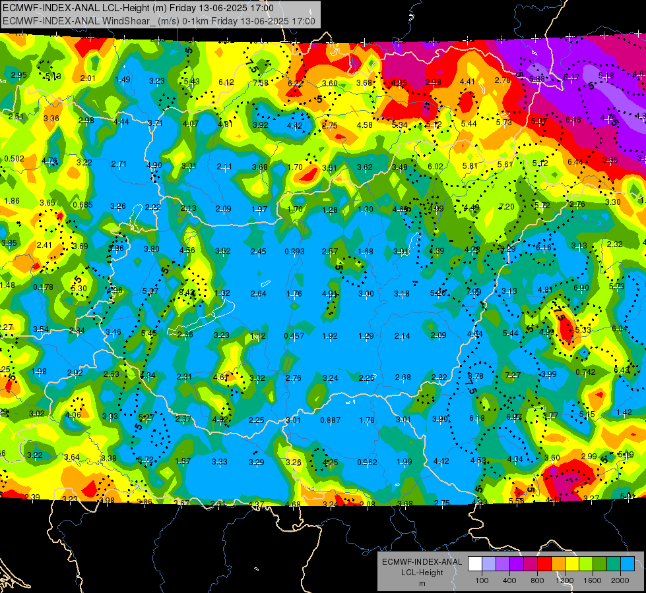Viewport: 646px width, 593px height.
Task: Click the wind shear value 0.742
Action: click(x=585, y=372)
